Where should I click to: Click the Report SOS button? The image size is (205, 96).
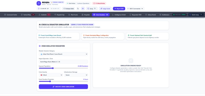click(x=119, y=9)
